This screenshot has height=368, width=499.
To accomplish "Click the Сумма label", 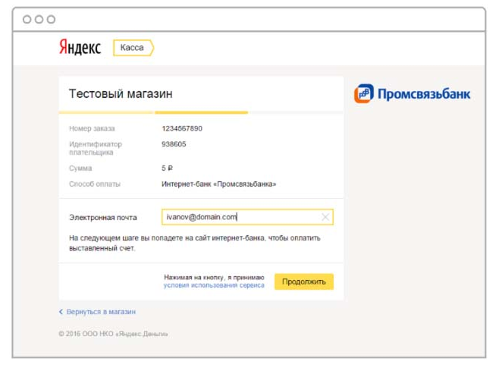I will coord(80,168).
